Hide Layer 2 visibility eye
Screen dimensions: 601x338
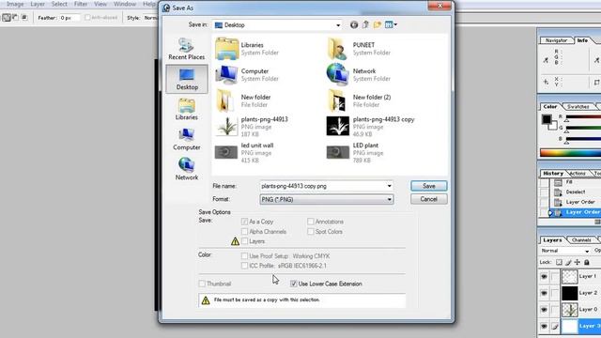(544, 293)
